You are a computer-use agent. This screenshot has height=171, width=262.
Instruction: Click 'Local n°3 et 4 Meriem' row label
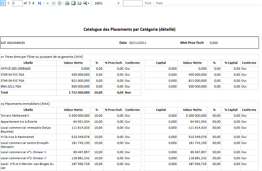pos(27,166)
